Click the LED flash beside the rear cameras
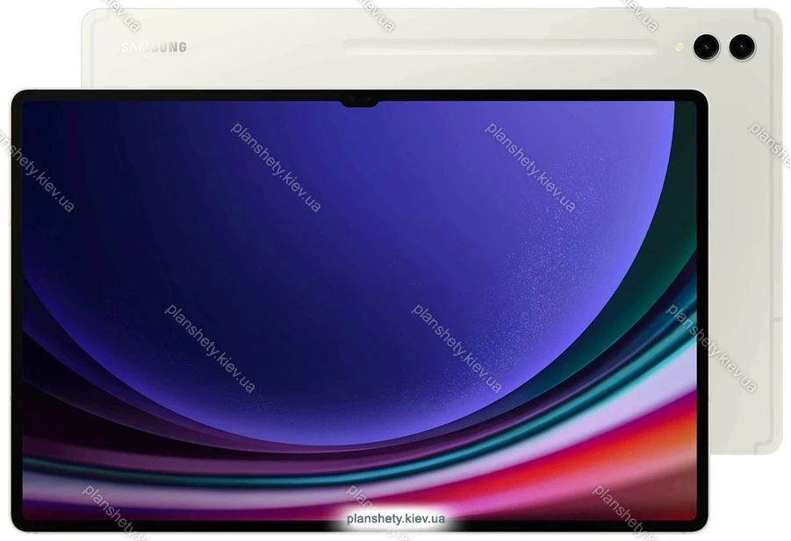The width and height of the screenshot is (791, 541). (677, 44)
